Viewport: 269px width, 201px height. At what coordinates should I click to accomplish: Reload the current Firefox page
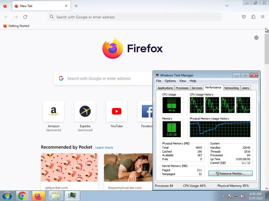click(25, 17)
